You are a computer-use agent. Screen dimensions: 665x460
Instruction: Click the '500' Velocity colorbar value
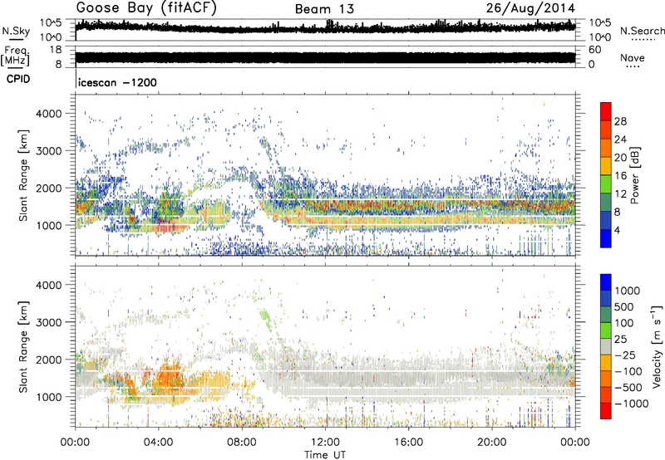point(625,306)
